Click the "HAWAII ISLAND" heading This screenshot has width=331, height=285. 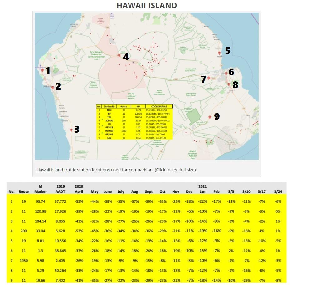click(147, 5)
